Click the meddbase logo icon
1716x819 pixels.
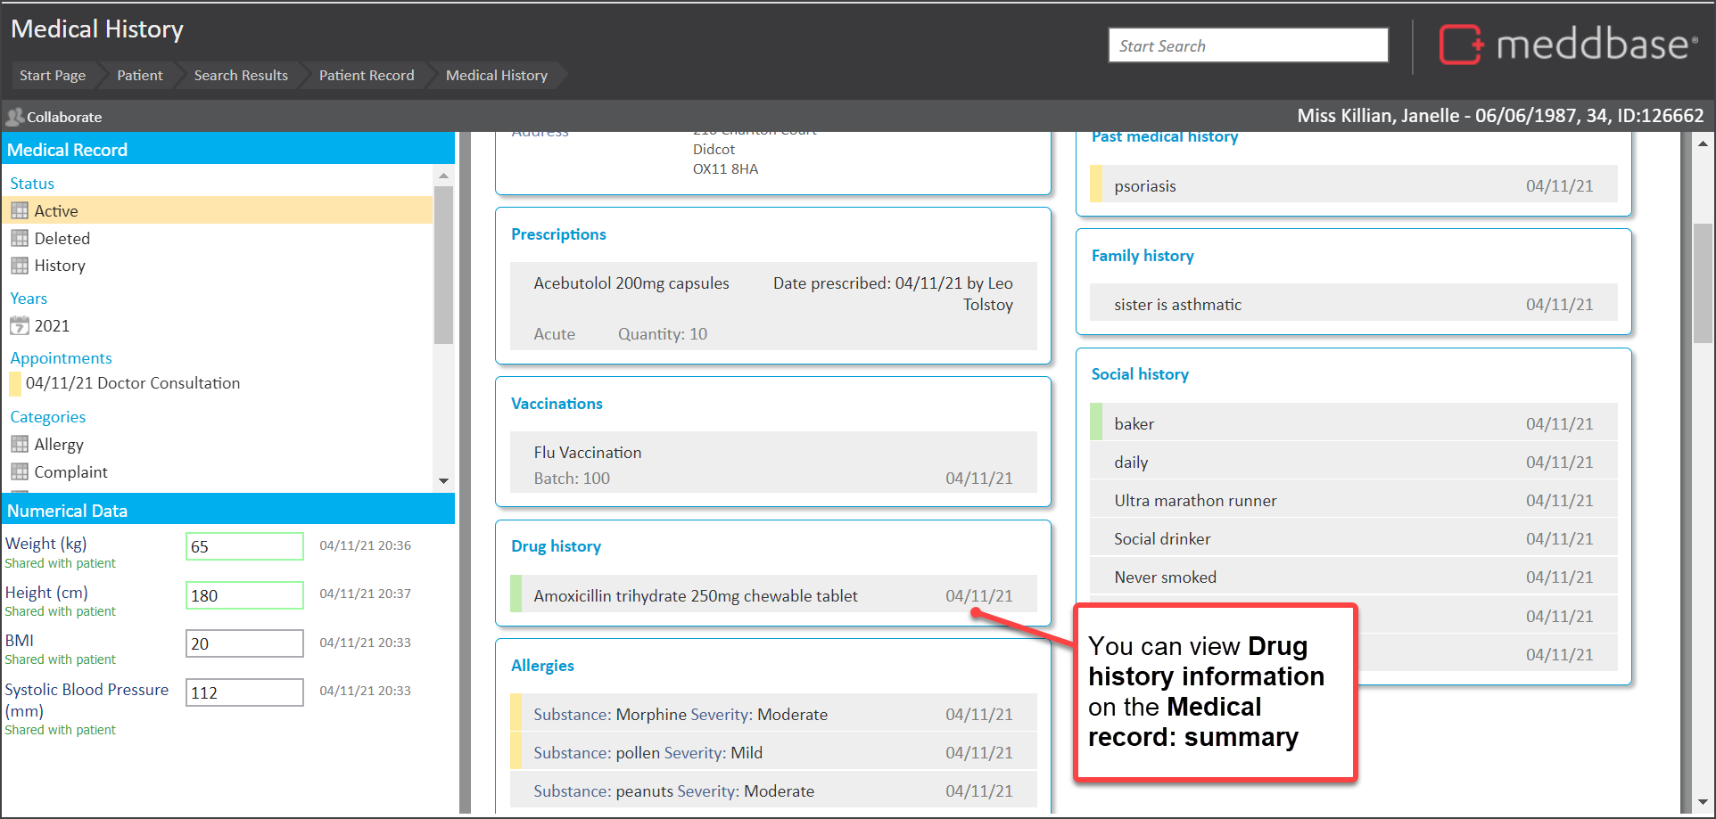pos(1461,45)
